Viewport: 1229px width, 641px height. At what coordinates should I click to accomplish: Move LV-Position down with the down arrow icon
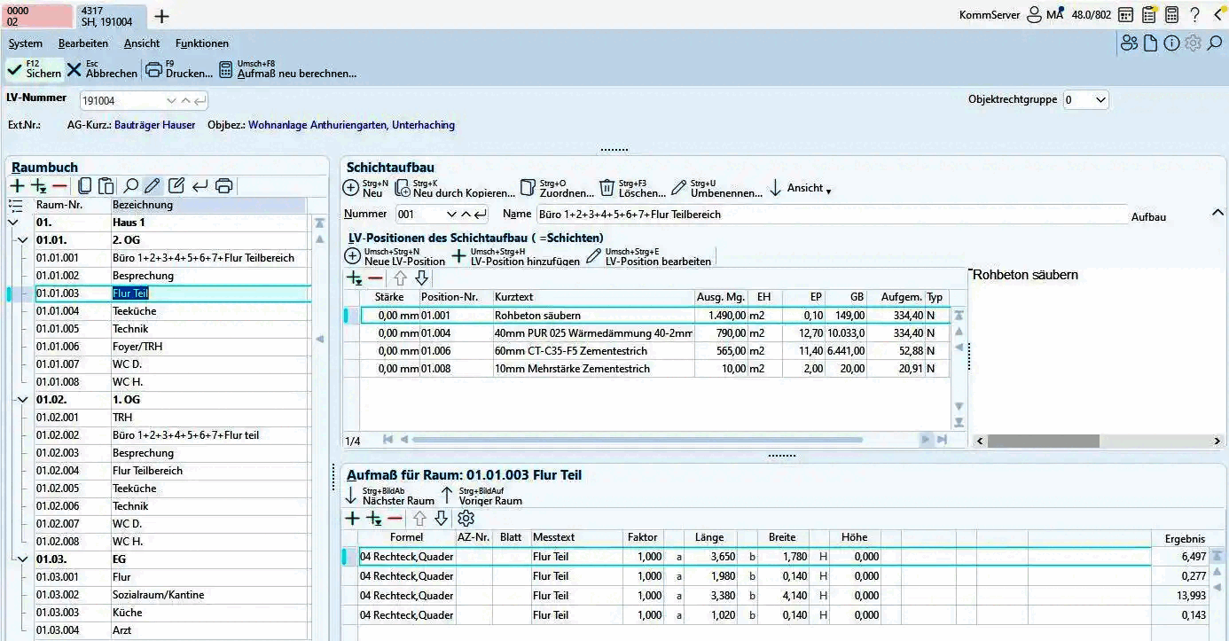coord(422,278)
